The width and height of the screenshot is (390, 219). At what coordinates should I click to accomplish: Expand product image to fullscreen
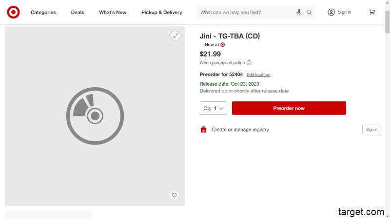(x=175, y=36)
